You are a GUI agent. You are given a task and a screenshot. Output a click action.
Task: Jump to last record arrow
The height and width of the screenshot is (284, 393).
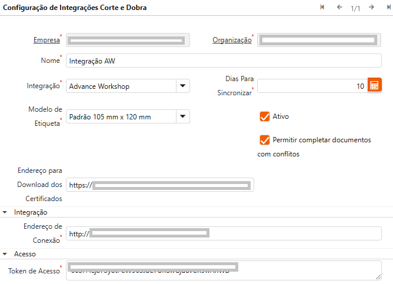pos(388,8)
